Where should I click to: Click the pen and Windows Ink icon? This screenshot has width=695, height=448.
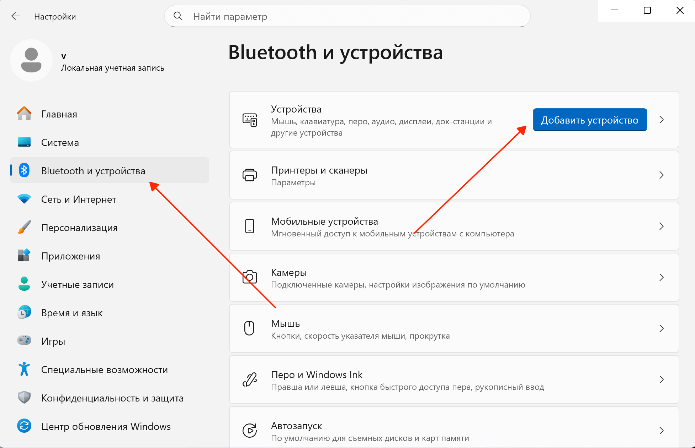click(250, 379)
